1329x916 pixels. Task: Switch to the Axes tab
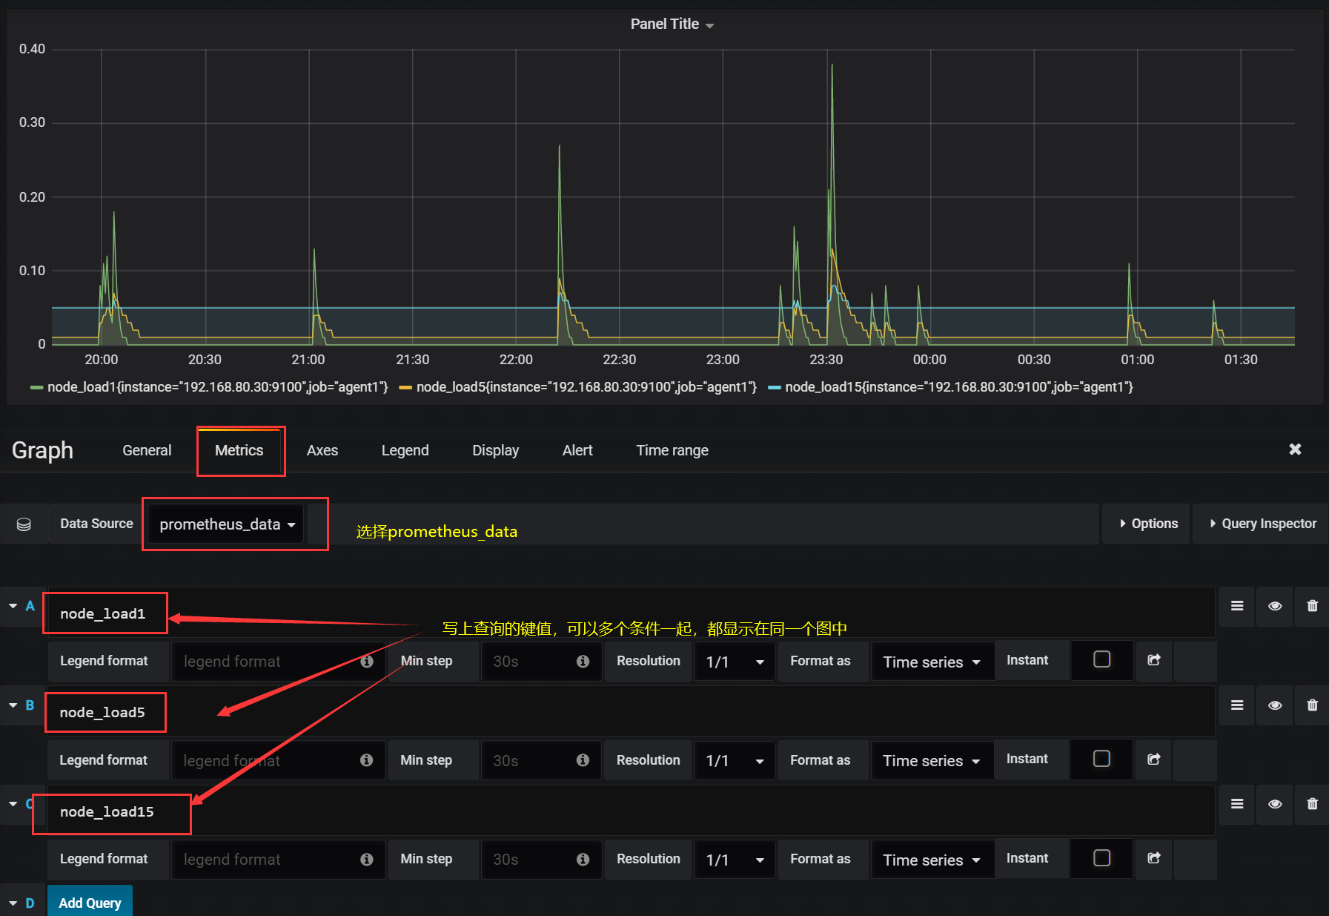pyautogui.click(x=322, y=450)
